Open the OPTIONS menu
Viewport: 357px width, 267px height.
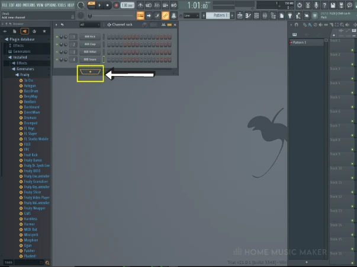click(50, 5)
